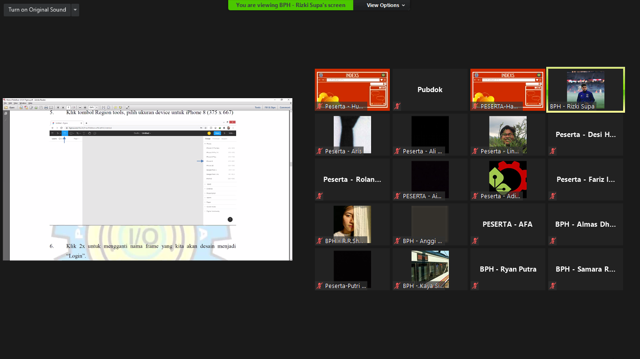Open the arrow menu beside Original Sound

(75, 10)
